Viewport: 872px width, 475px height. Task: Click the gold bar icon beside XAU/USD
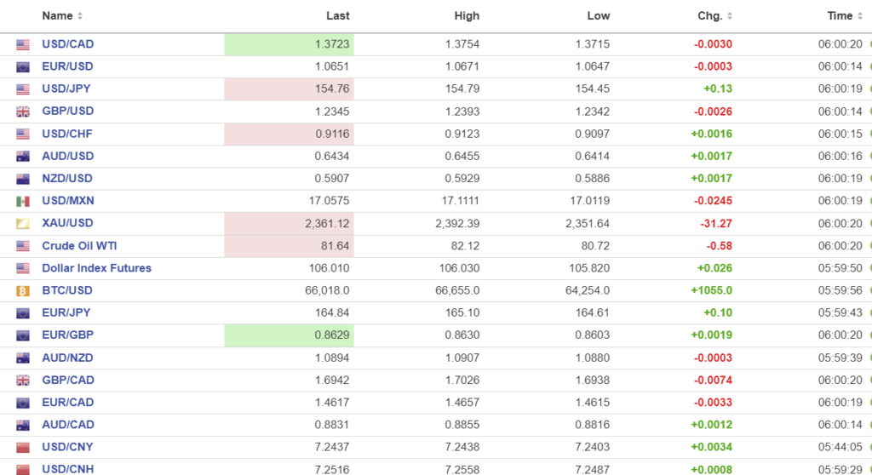[23, 223]
